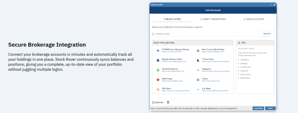Click the magnifier icon in search field

(153, 34)
